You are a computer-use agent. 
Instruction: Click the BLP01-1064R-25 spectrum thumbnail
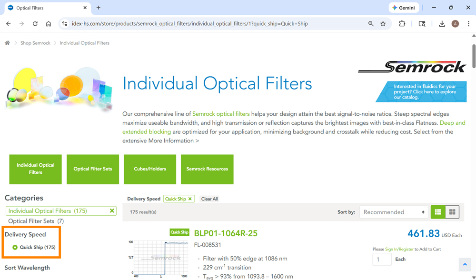point(158,258)
